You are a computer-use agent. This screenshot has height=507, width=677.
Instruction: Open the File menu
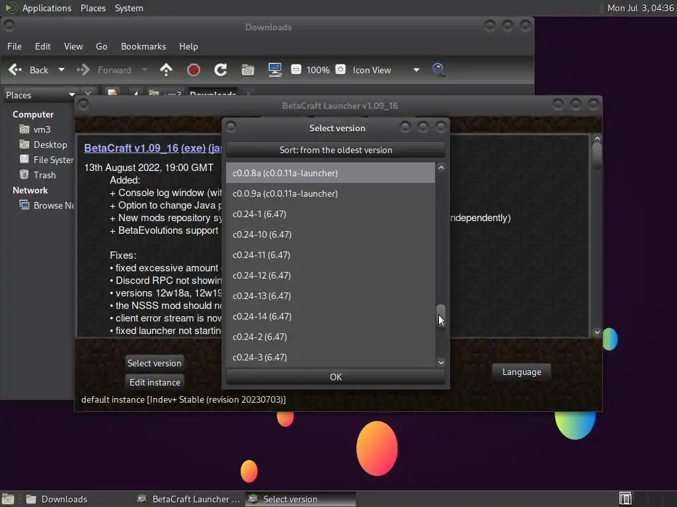15,46
